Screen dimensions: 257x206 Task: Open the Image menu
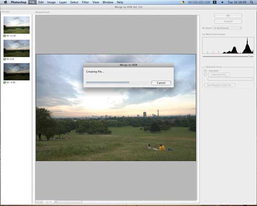(51, 2)
